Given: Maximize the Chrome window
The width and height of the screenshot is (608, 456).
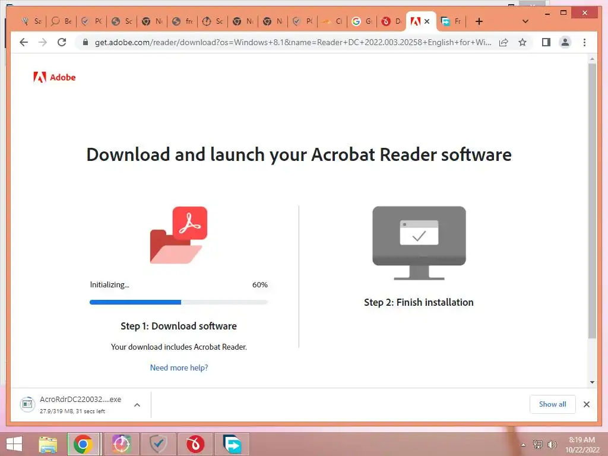Looking at the screenshot, I should [x=563, y=13].
